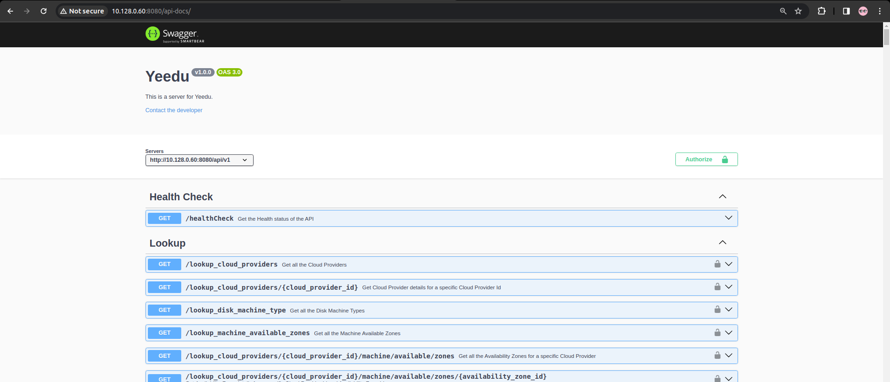Click the Swagger logo
The height and width of the screenshot is (382, 890).
click(x=175, y=34)
